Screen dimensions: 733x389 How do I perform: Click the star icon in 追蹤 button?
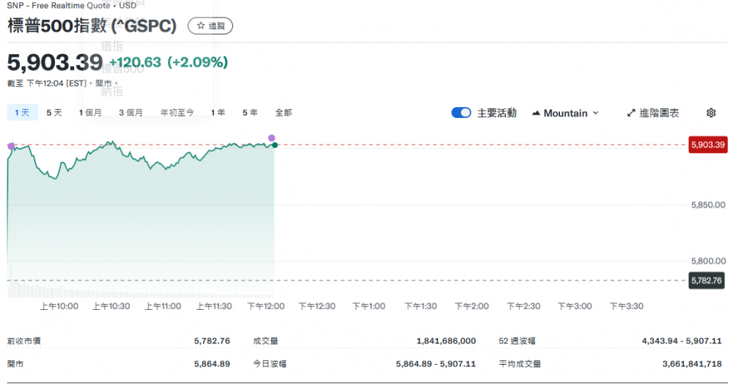point(201,26)
